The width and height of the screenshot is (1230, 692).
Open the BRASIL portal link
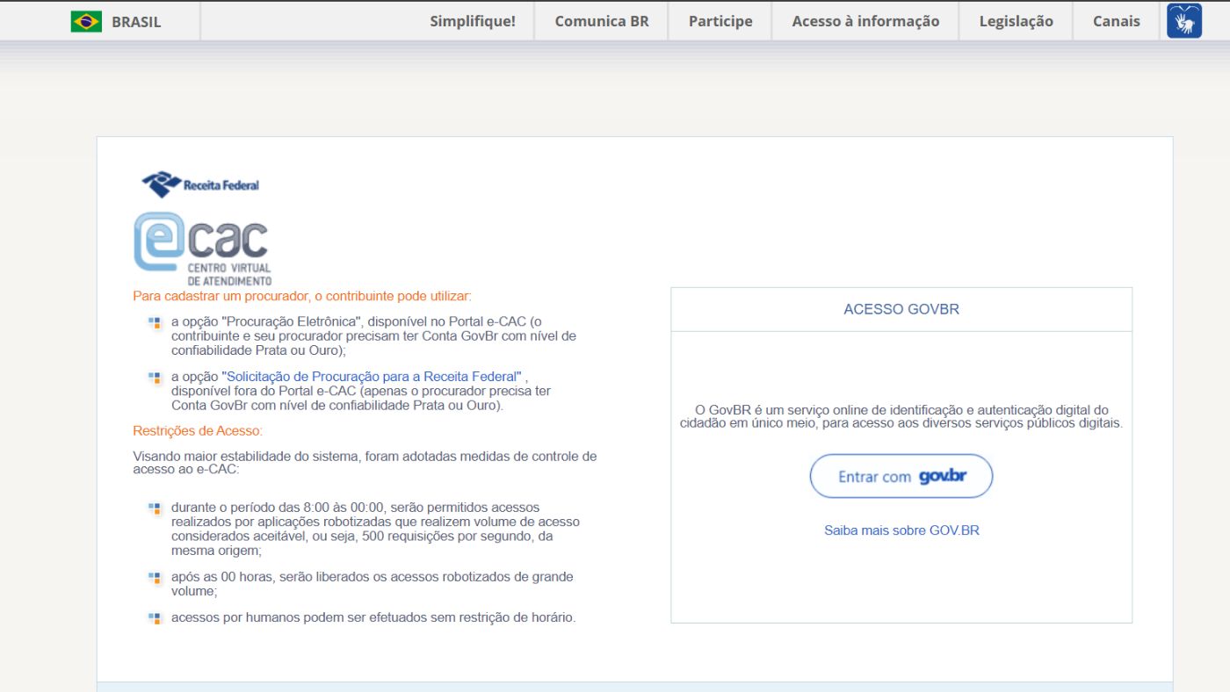tap(136, 22)
